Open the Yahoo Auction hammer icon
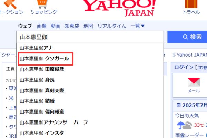Viewport: 207px width, 138px height. (10, 4)
